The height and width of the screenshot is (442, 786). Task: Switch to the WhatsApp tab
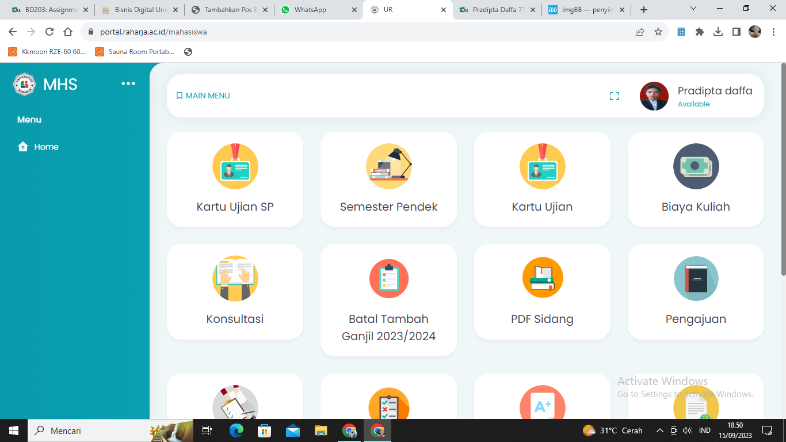tap(318, 10)
